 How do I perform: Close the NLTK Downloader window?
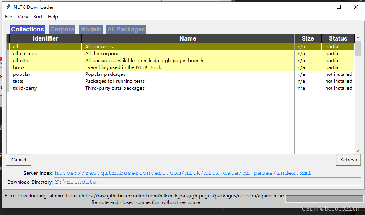(x=356, y=7)
